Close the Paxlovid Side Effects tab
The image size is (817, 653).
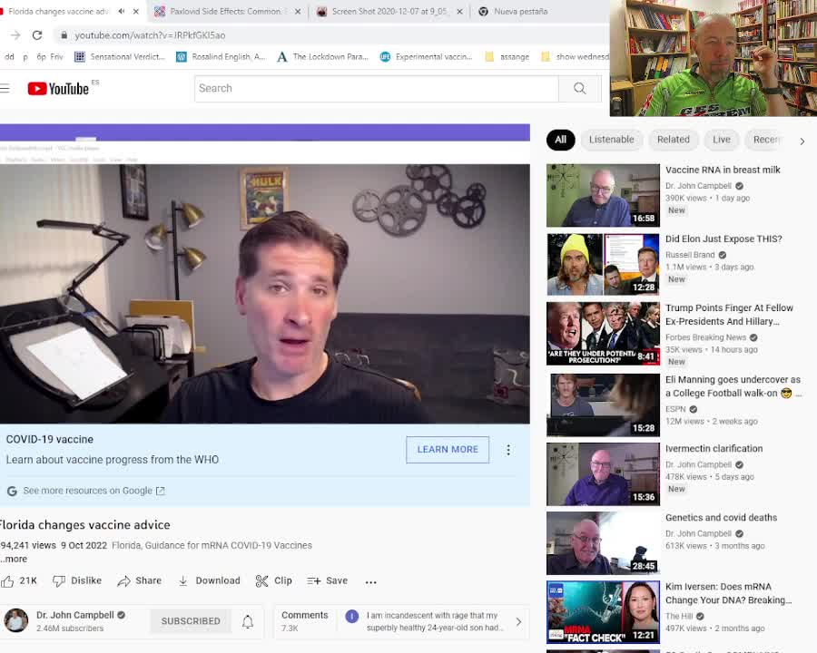[x=298, y=12]
